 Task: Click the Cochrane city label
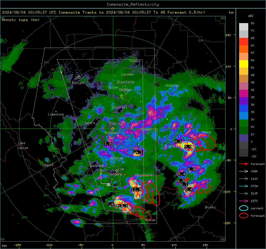pos(97,166)
